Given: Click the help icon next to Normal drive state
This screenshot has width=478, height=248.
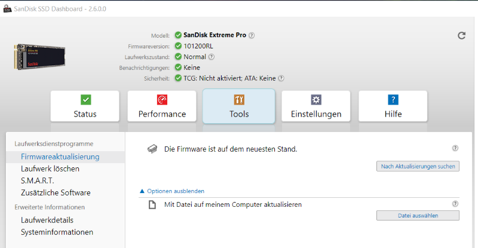Looking at the screenshot, I should [x=212, y=57].
